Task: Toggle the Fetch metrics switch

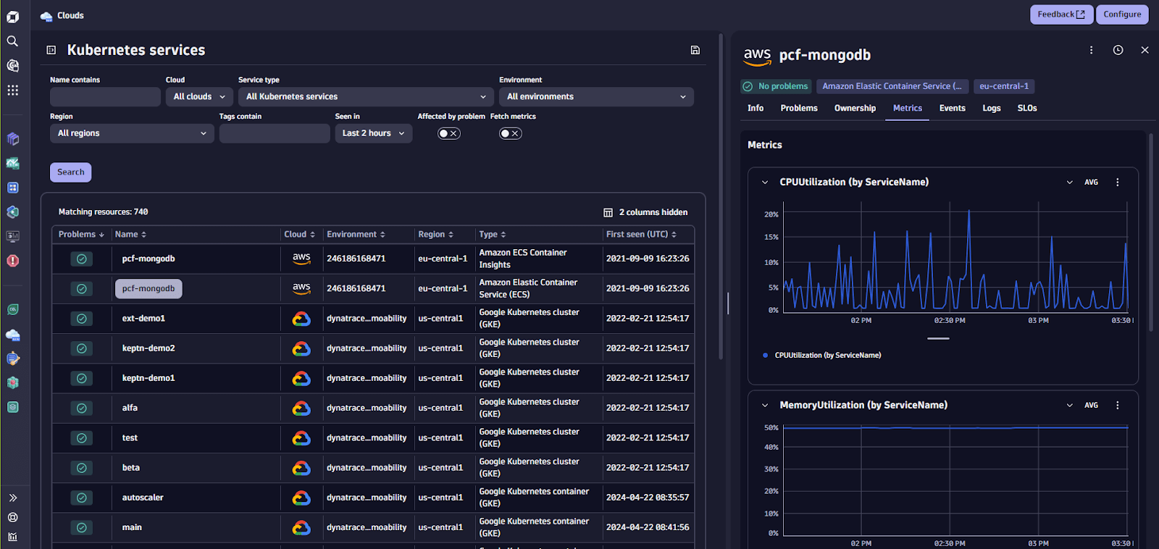Action: pyautogui.click(x=511, y=133)
